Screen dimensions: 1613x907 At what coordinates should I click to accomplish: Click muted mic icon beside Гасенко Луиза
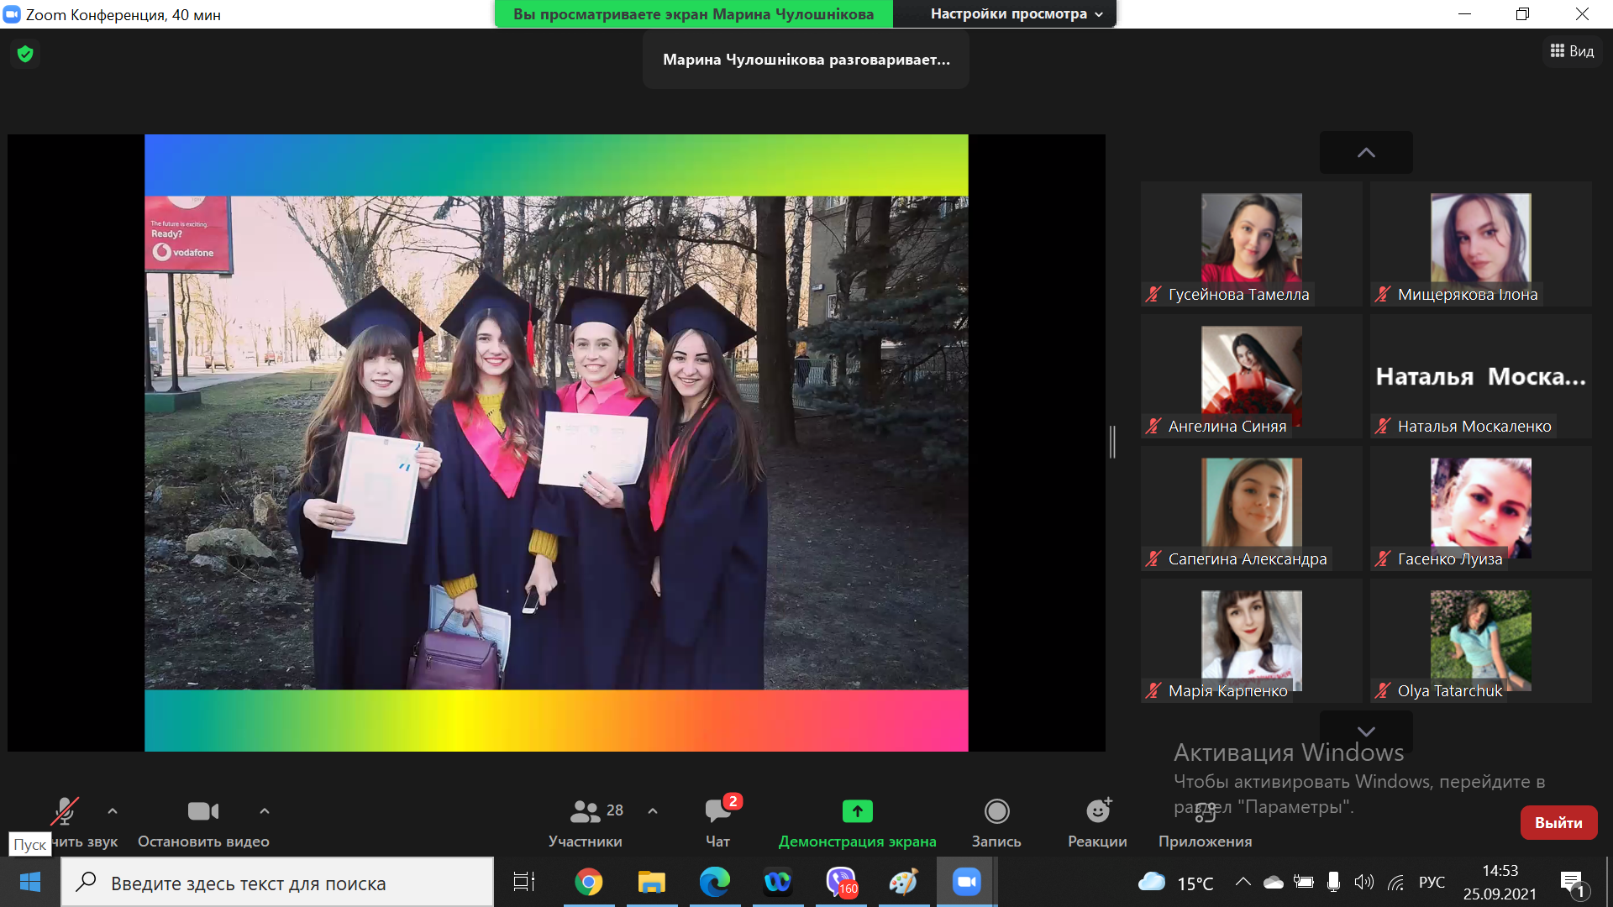point(1383,558)
